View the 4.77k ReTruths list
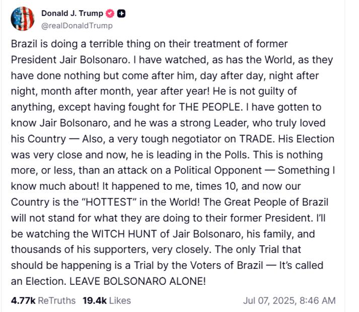Viewport: 359px width, 312px height. (43, 300)
